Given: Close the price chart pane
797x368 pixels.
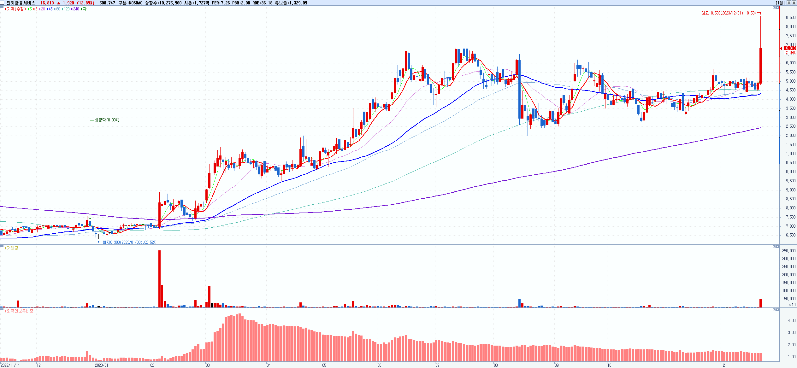Looking at the screenshot, I should pos(777,8).
